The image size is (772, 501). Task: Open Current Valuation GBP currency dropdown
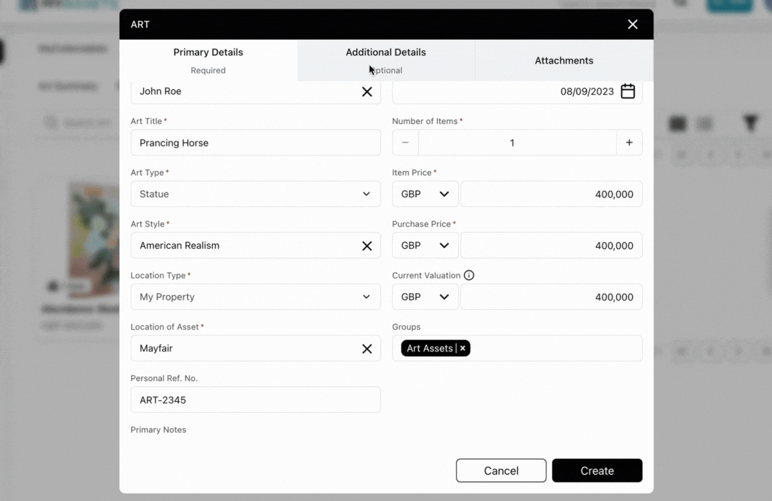[425, 297]
